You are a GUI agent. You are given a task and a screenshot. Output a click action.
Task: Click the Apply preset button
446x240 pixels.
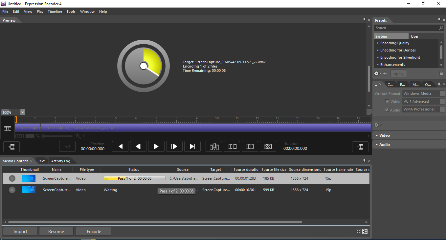click(x=399, y=74)
